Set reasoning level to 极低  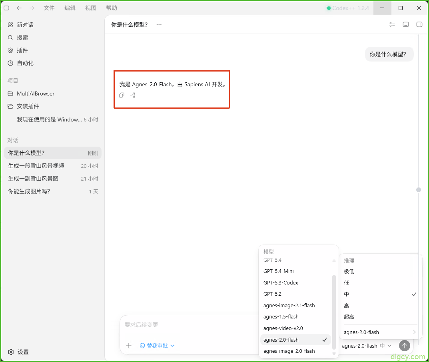tap(380, 271)
